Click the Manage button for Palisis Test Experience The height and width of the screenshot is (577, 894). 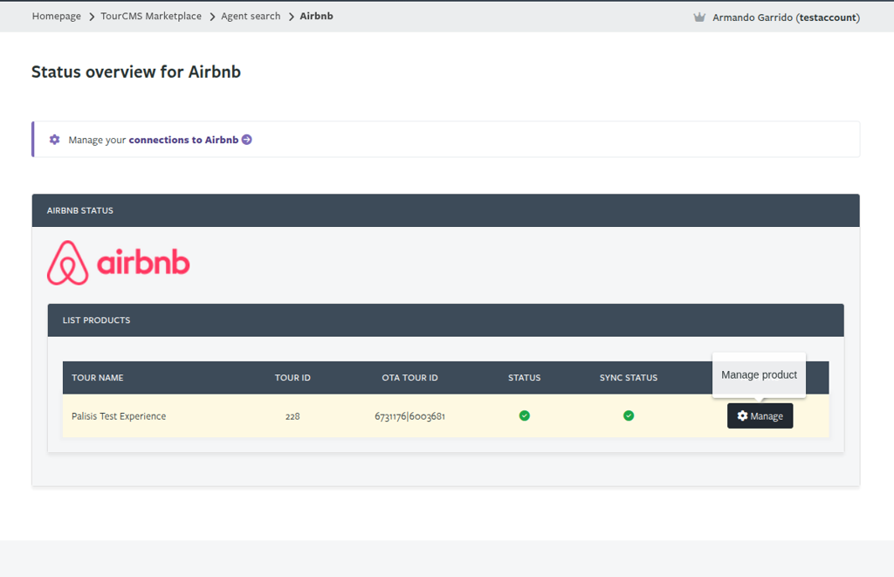pos(760,416)
